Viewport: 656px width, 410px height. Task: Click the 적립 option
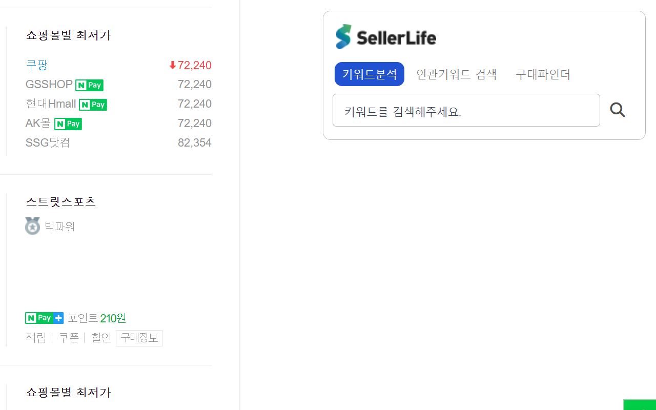(x=35, y=338)
